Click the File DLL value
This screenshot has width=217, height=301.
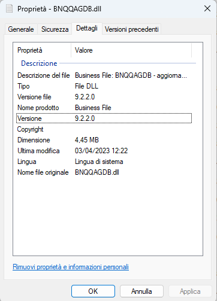point(86,86)
